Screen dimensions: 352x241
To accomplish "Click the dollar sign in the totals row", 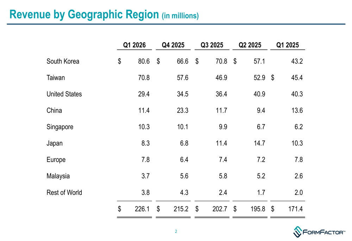I will point(119,209).
